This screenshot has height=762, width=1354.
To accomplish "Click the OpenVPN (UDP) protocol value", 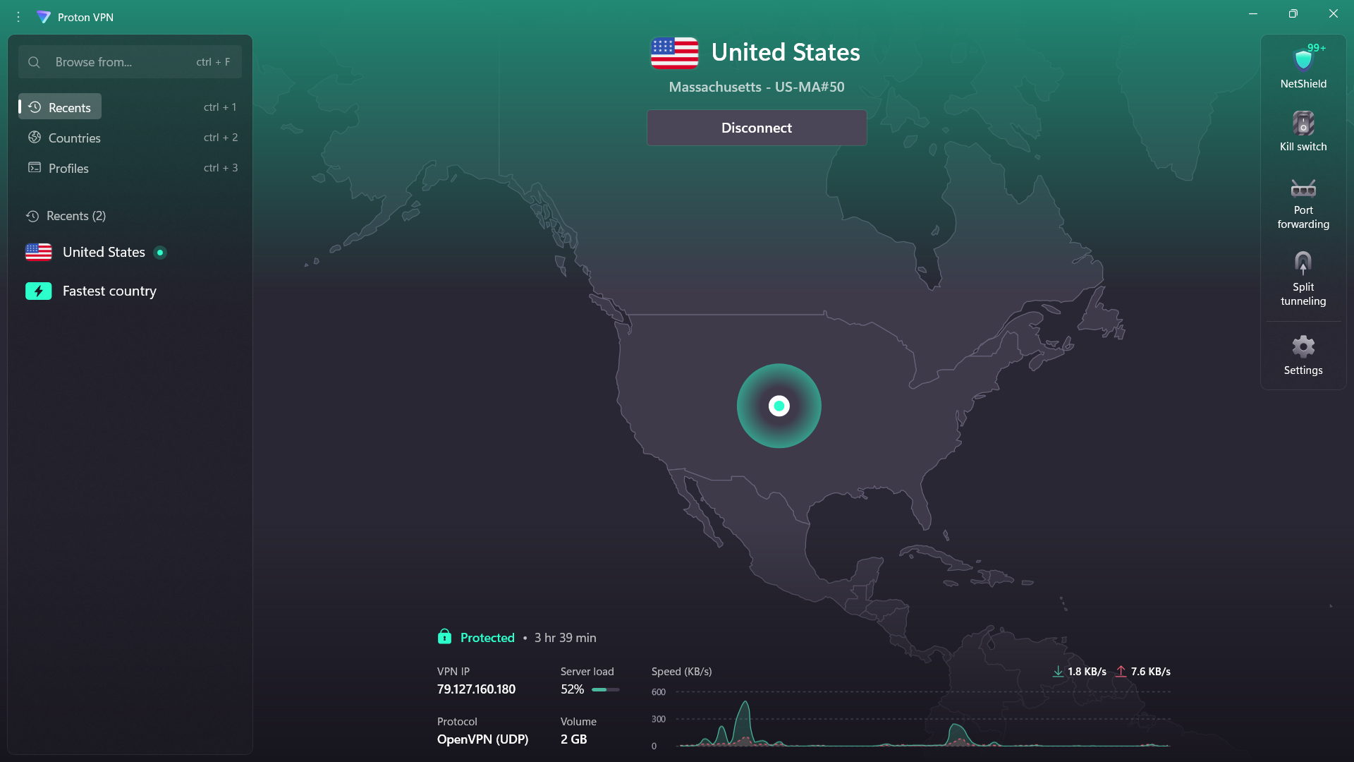I will point(482,739).
